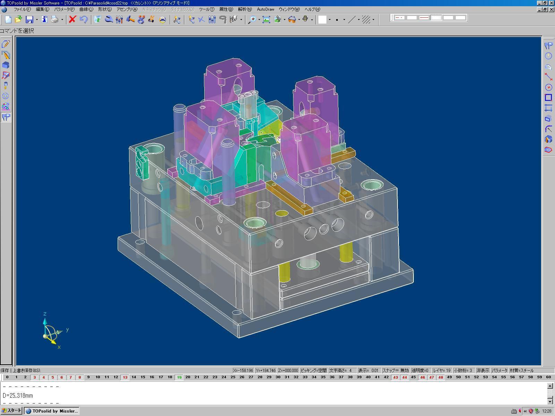This screenshot has width=555, height=416.
Task: Click the 非表示 status bar button
Action: 483,371
